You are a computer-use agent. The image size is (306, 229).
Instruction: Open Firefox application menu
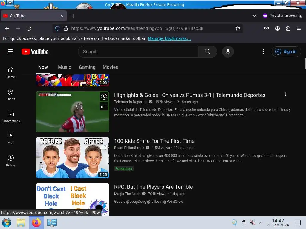[x=299, y=28]
